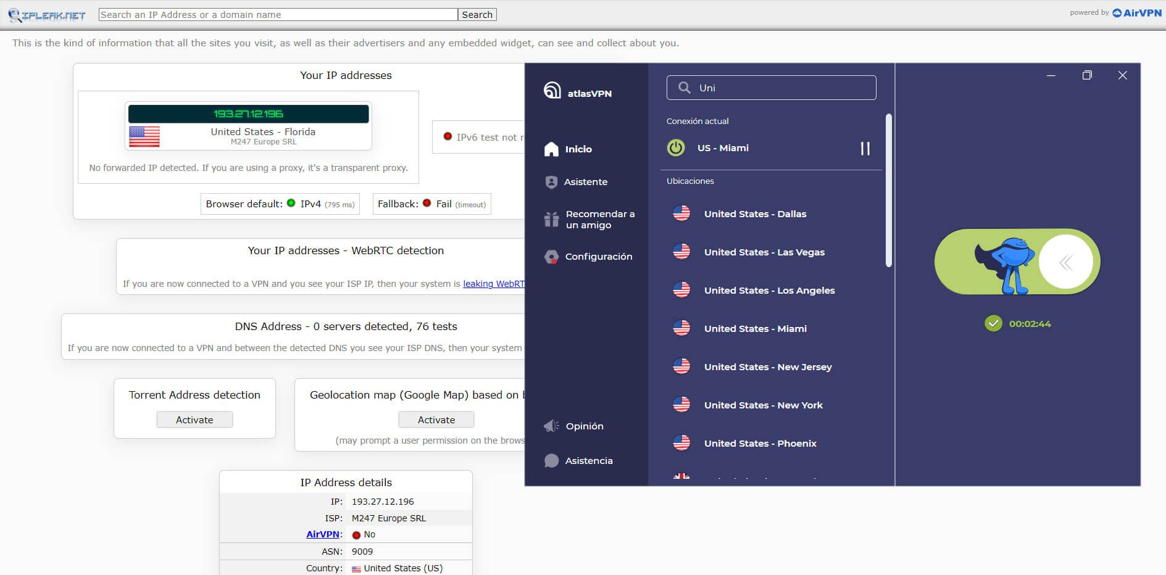Screen dimensions: 1166x575
Task: Click the atlasVPN location search box
Action: point(772,88)
